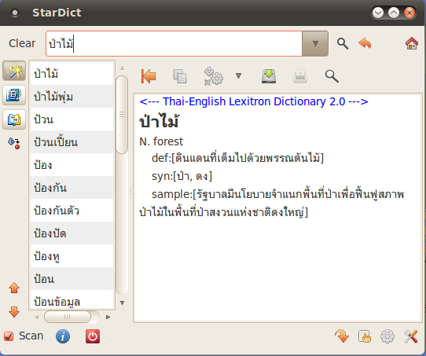Viewport: 426px width, 356px height.
Task: Click the 'N. forest' definition line
Action: (x=161, y=141)
